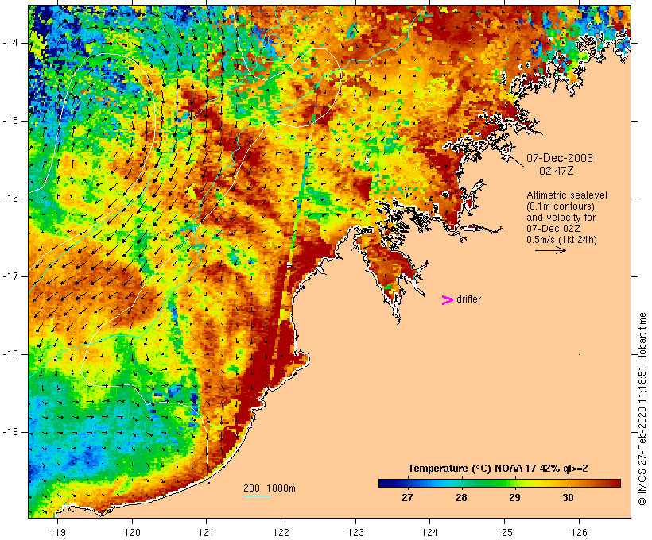Click the longitude label '126'
The image size is (652, 540).
[x=579, y=532]
